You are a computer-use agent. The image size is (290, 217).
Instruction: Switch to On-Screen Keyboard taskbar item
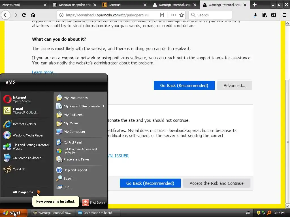click(98, 213)
